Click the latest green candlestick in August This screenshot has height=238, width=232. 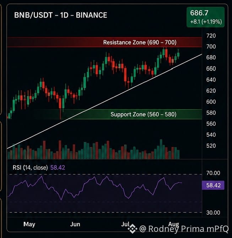tap(178, 55)
